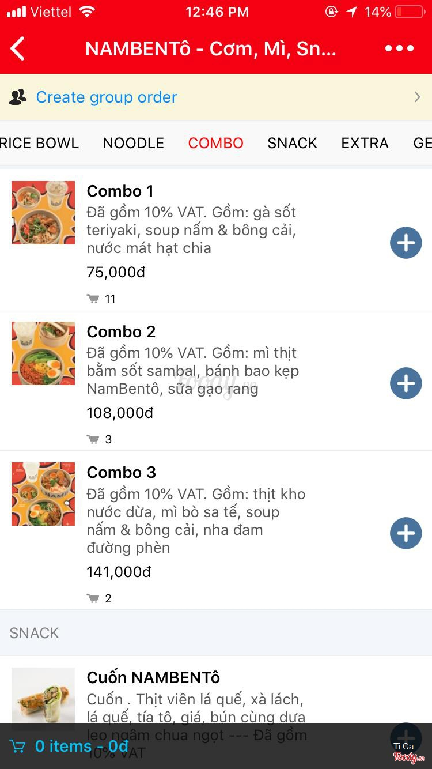Viewport: 432px width, 769px height.
Task: Click Create group order link
Action: click(x=107, y=97)
